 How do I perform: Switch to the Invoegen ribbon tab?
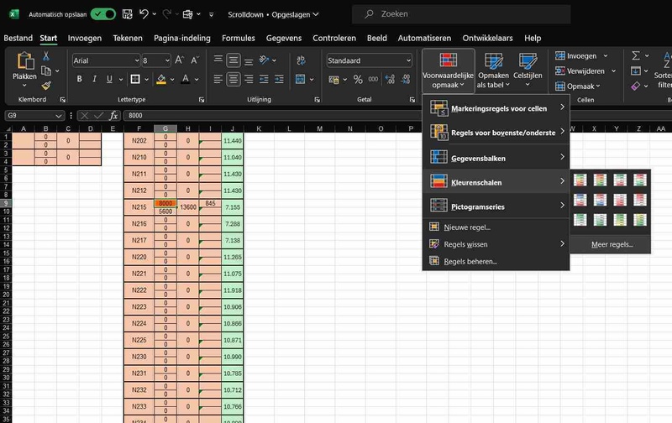(85, 38)
